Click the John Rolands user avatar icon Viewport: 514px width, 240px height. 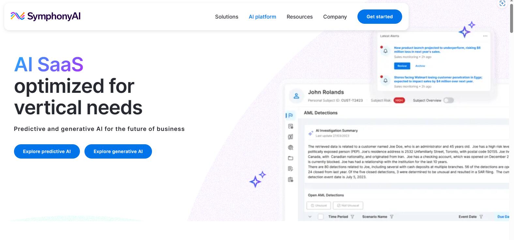296,96
